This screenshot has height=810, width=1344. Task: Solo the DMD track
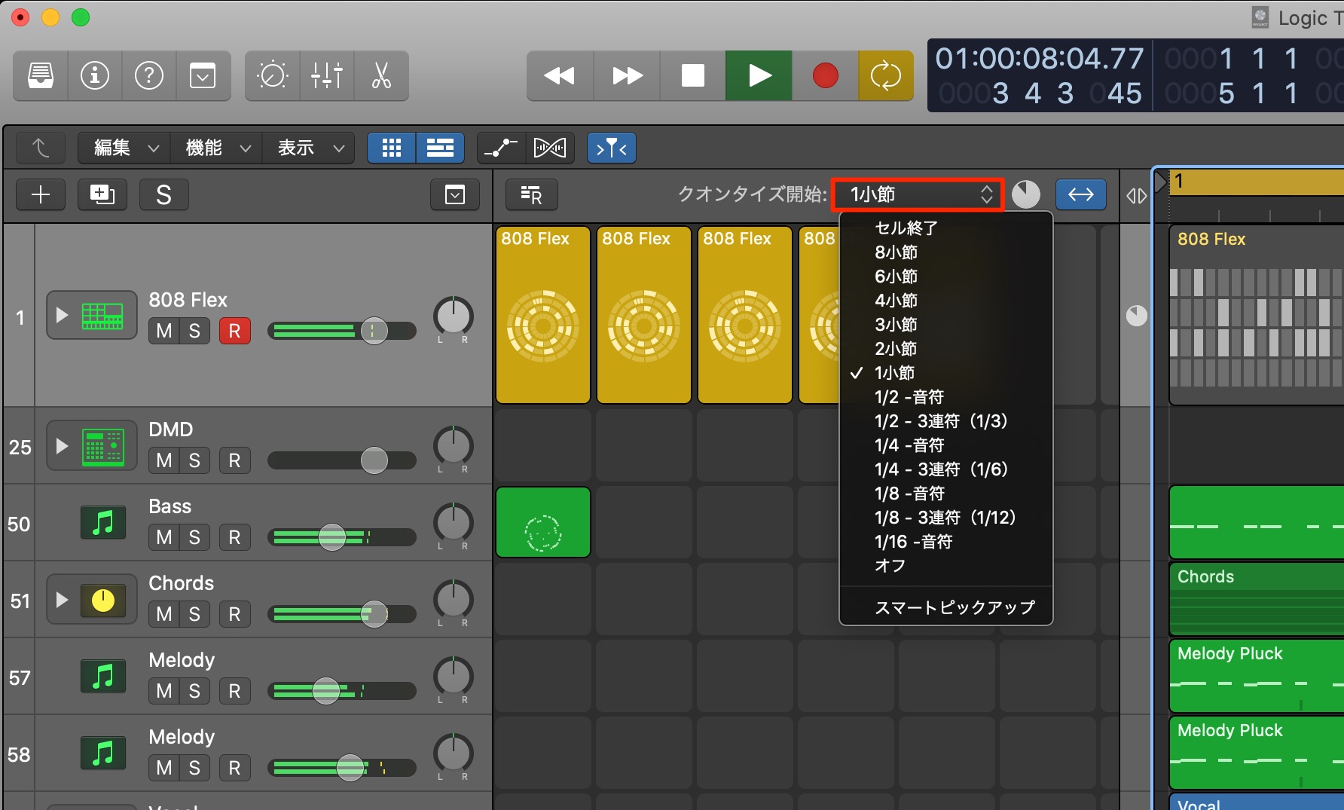(195, 460)
